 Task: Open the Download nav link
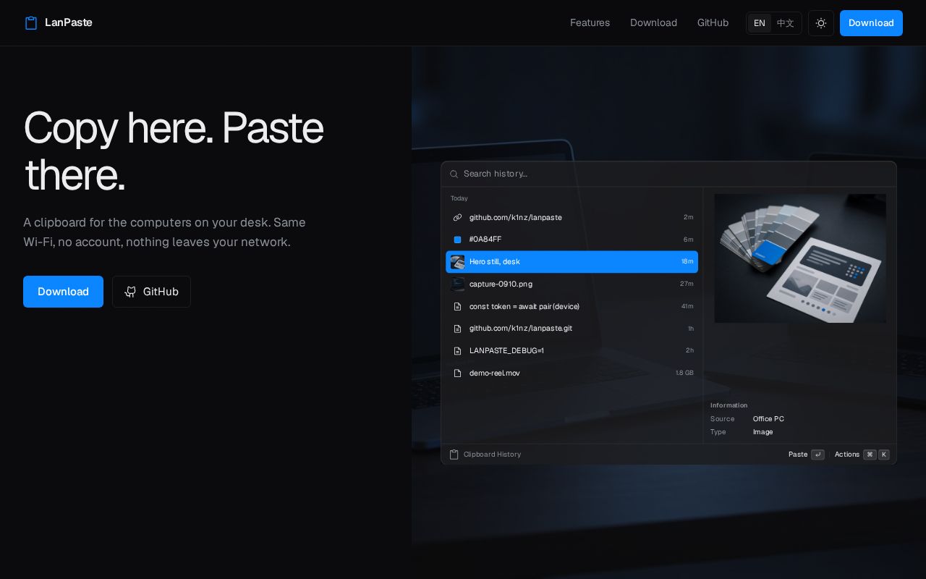click(653, 22)
